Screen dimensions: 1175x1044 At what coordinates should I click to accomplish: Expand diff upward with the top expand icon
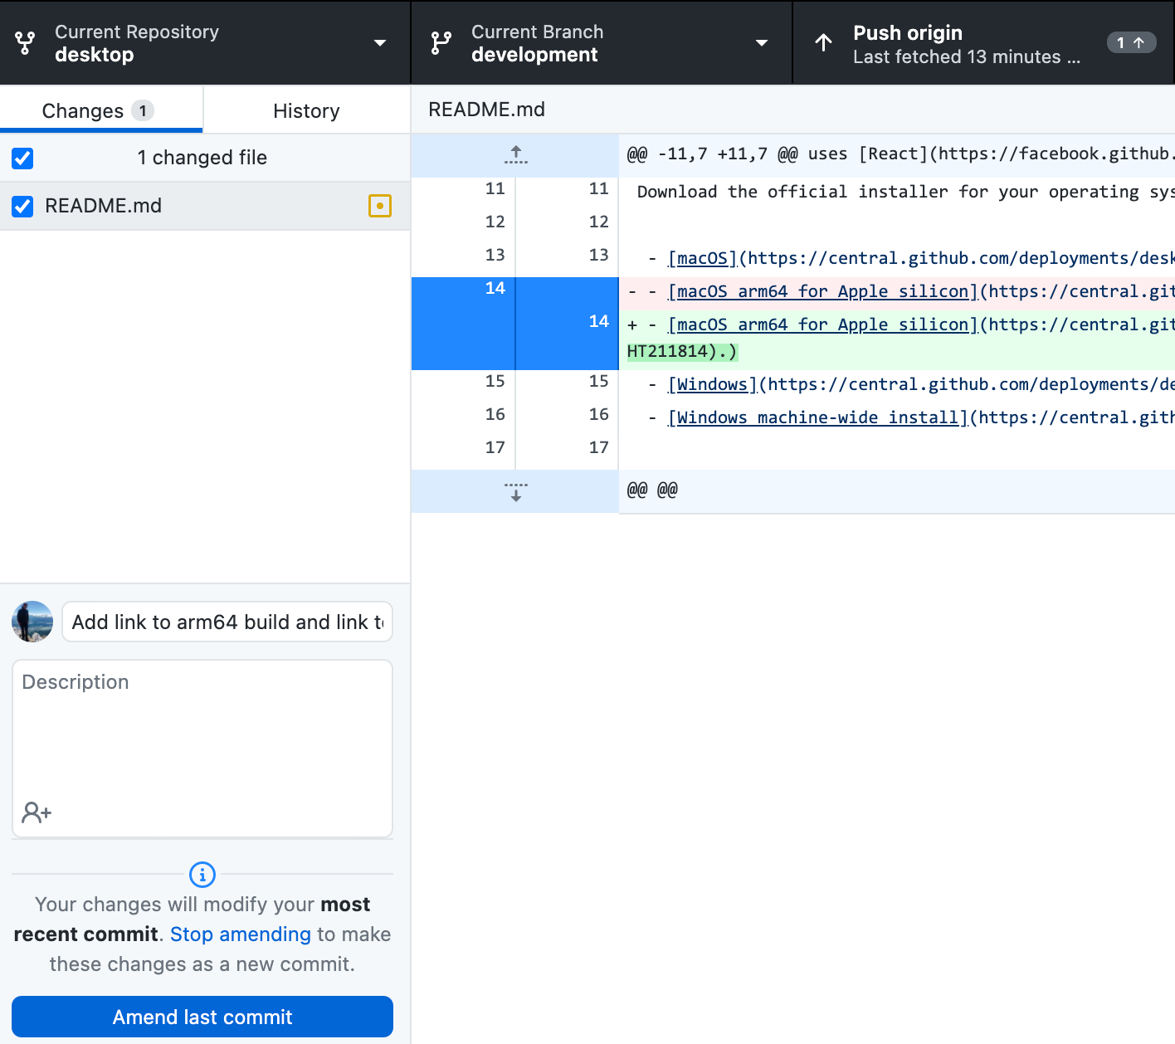(x=515, y=155)
